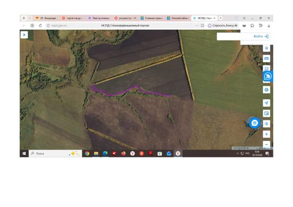The height and width of the screenshot is (207, 293).
Task: Open Microsoft Edge from taskbar
Action: [x=105, y=154]
